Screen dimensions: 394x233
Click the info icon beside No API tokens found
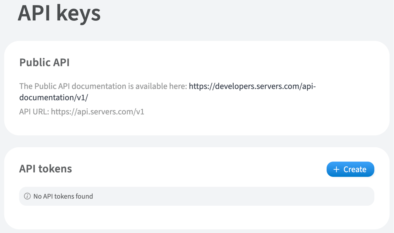point(27,196)
